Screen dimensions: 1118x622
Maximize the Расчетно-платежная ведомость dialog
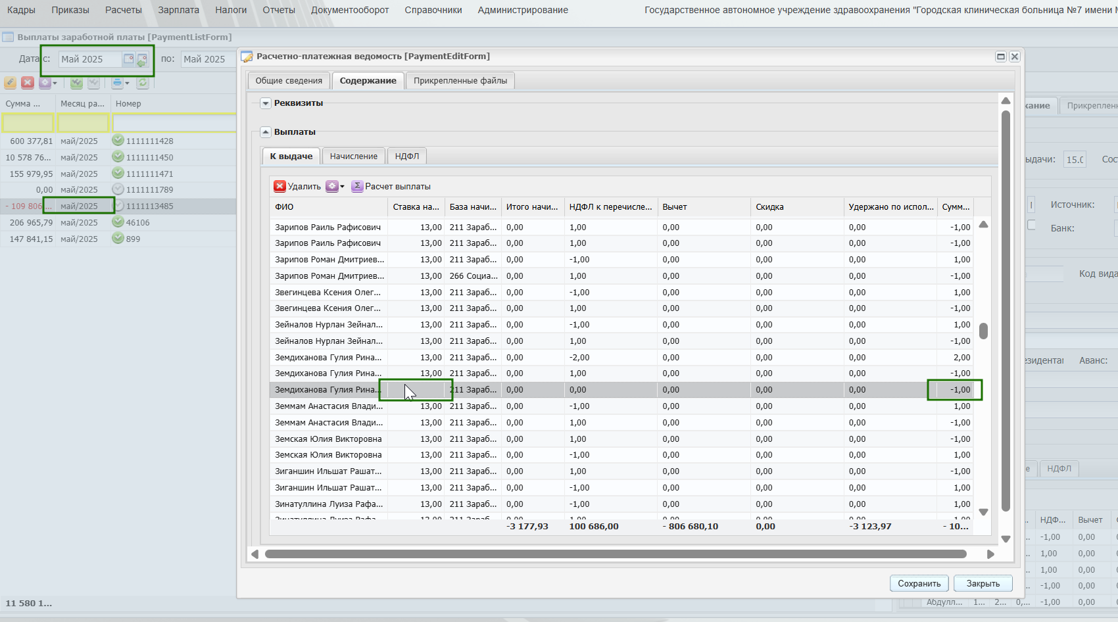click(1001, 57)
